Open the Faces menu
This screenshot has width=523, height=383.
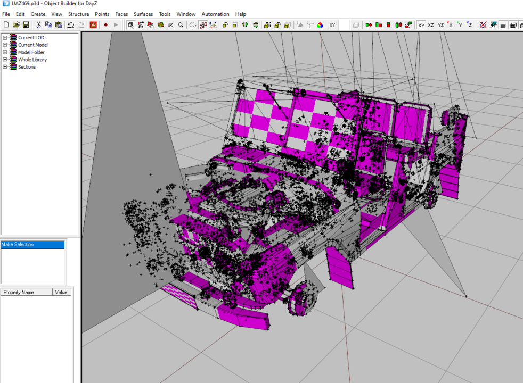pyautogui.click(x=121, y=14)
